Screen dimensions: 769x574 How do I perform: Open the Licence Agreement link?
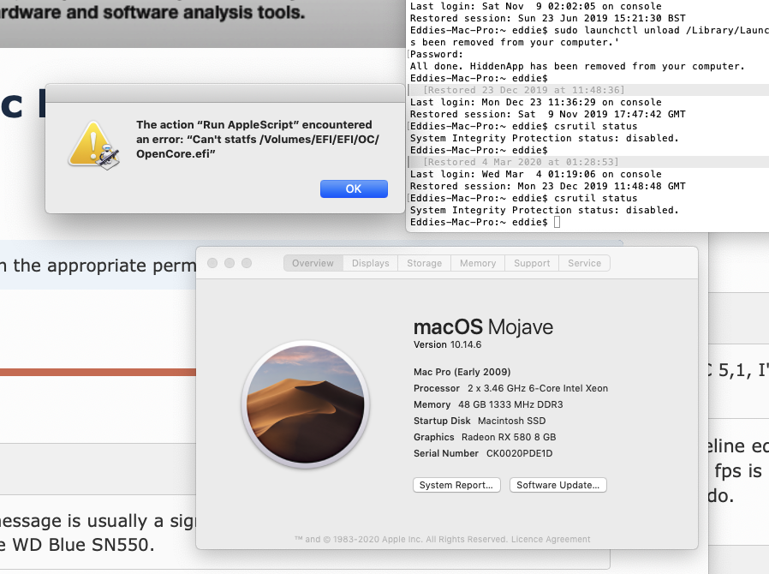(551, 539)
